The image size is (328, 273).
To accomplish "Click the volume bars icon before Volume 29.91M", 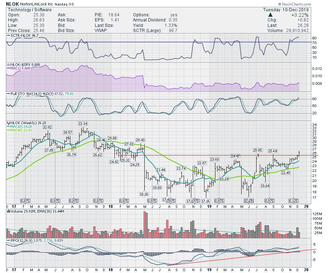I will click(9, 211).
